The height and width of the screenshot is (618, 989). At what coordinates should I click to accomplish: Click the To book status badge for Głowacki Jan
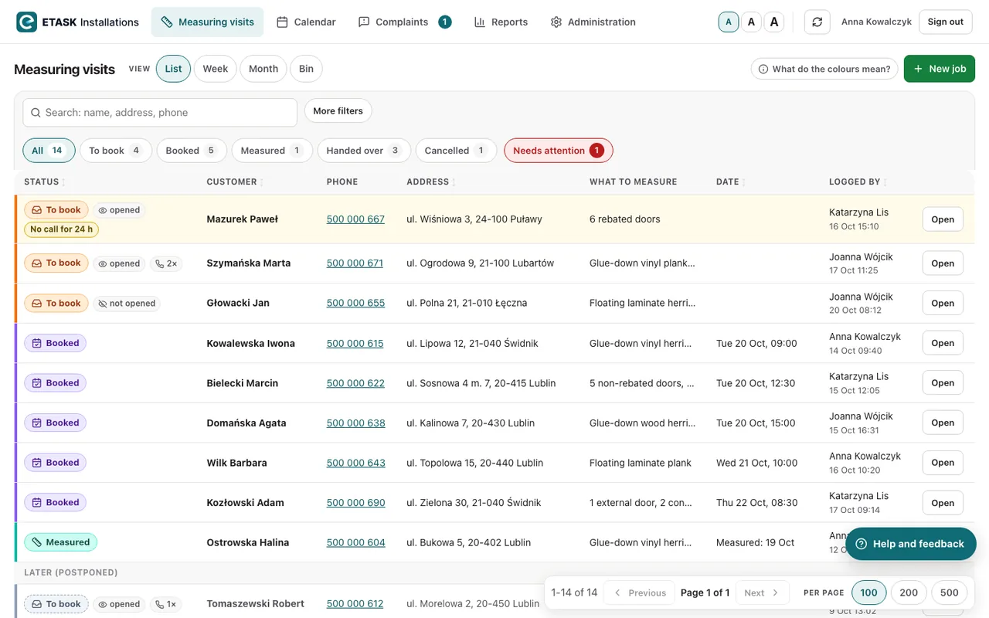56,304
